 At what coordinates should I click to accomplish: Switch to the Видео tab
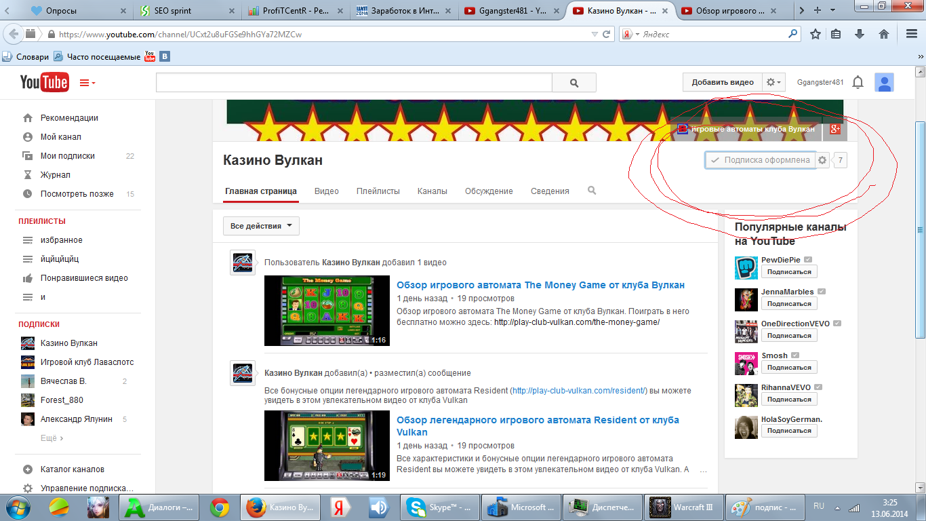click(327, 191)
